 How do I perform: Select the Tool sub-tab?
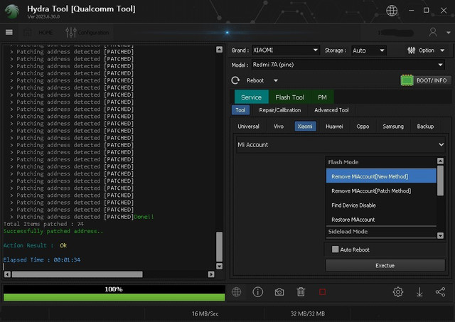[240, 110]
